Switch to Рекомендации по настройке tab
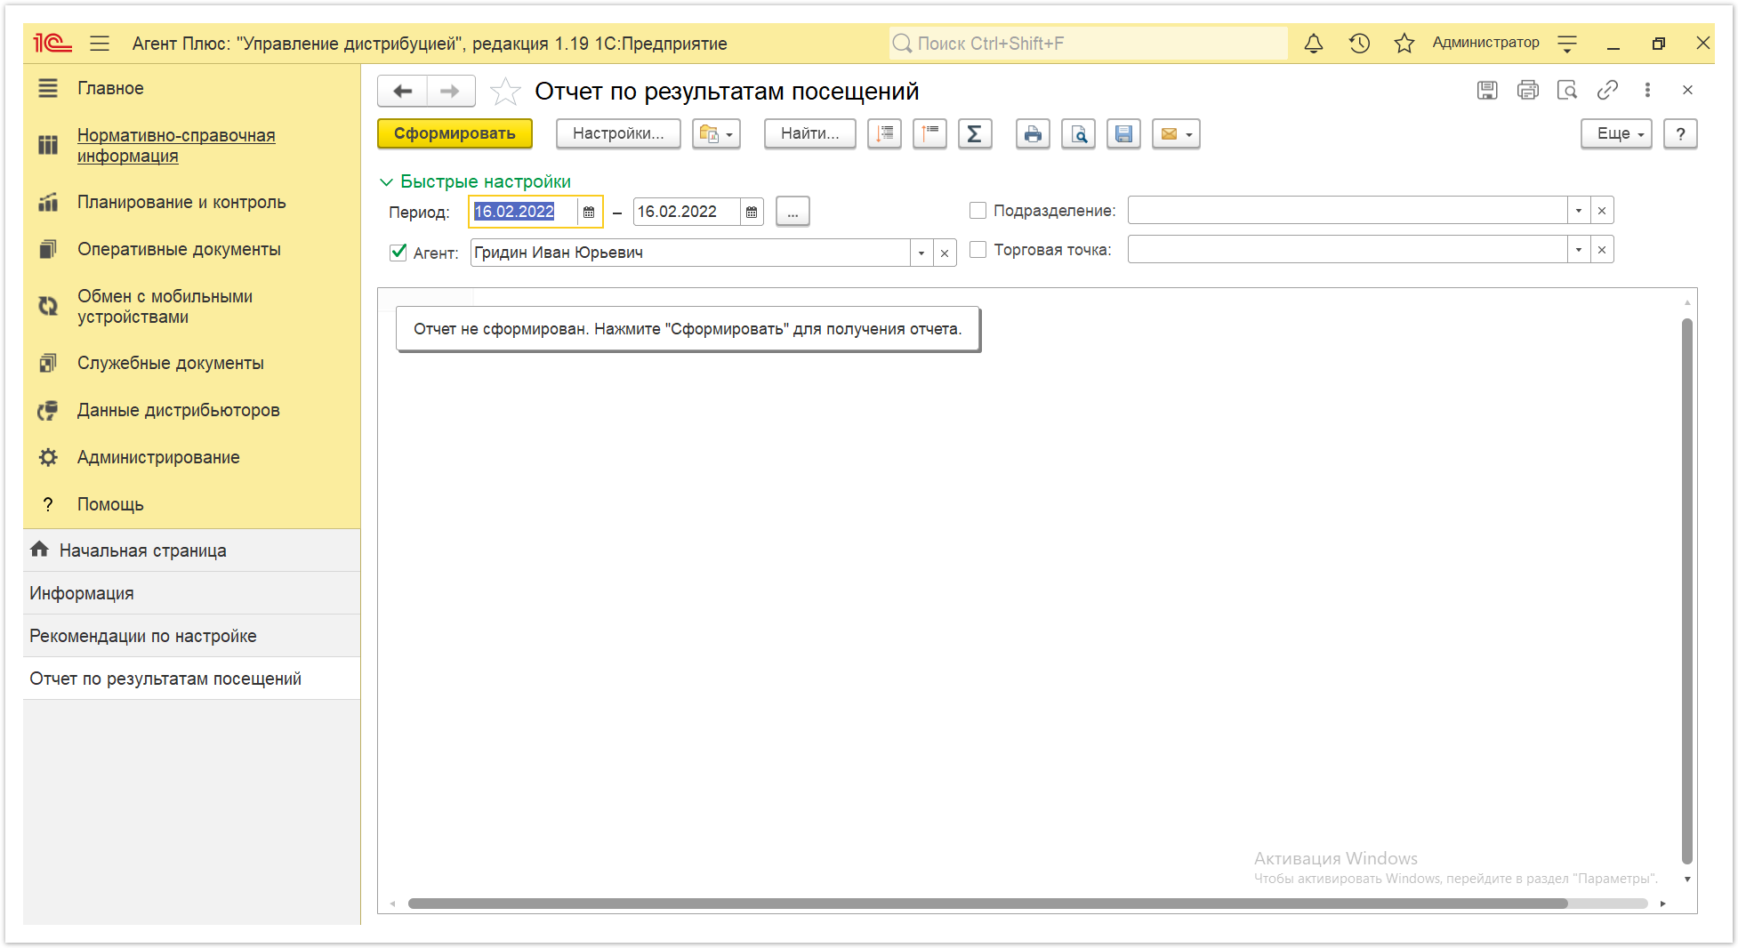The width and height of the screenshot is (1738, 948). pos(191,636)
